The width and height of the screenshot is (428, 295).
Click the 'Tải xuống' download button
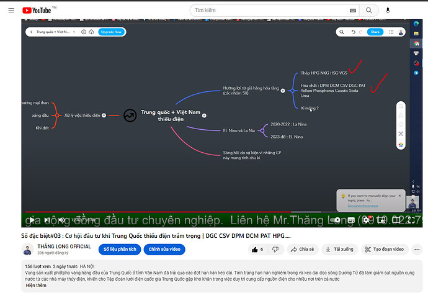click(x=339, y=249)
